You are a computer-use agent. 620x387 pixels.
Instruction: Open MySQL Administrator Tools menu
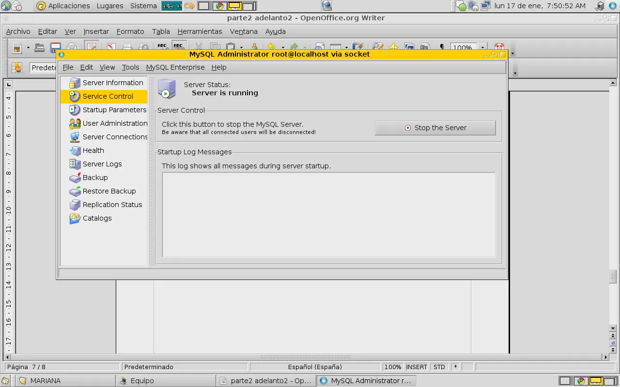[x=130, y=67]
